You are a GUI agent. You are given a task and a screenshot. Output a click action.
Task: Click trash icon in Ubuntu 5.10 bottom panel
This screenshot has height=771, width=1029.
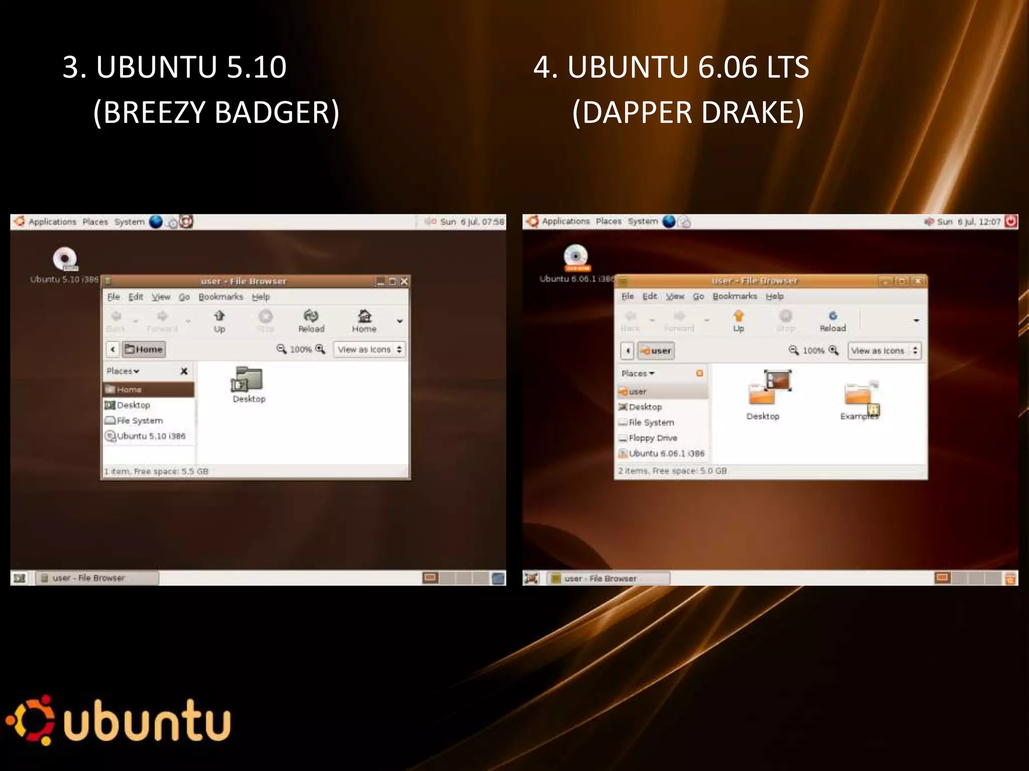tap(498, 578)
